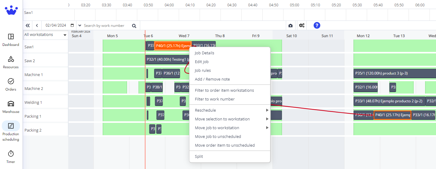Screen dimensions: 436x169
Task: Click the blue help question mark
Action: tap(317, 25)
